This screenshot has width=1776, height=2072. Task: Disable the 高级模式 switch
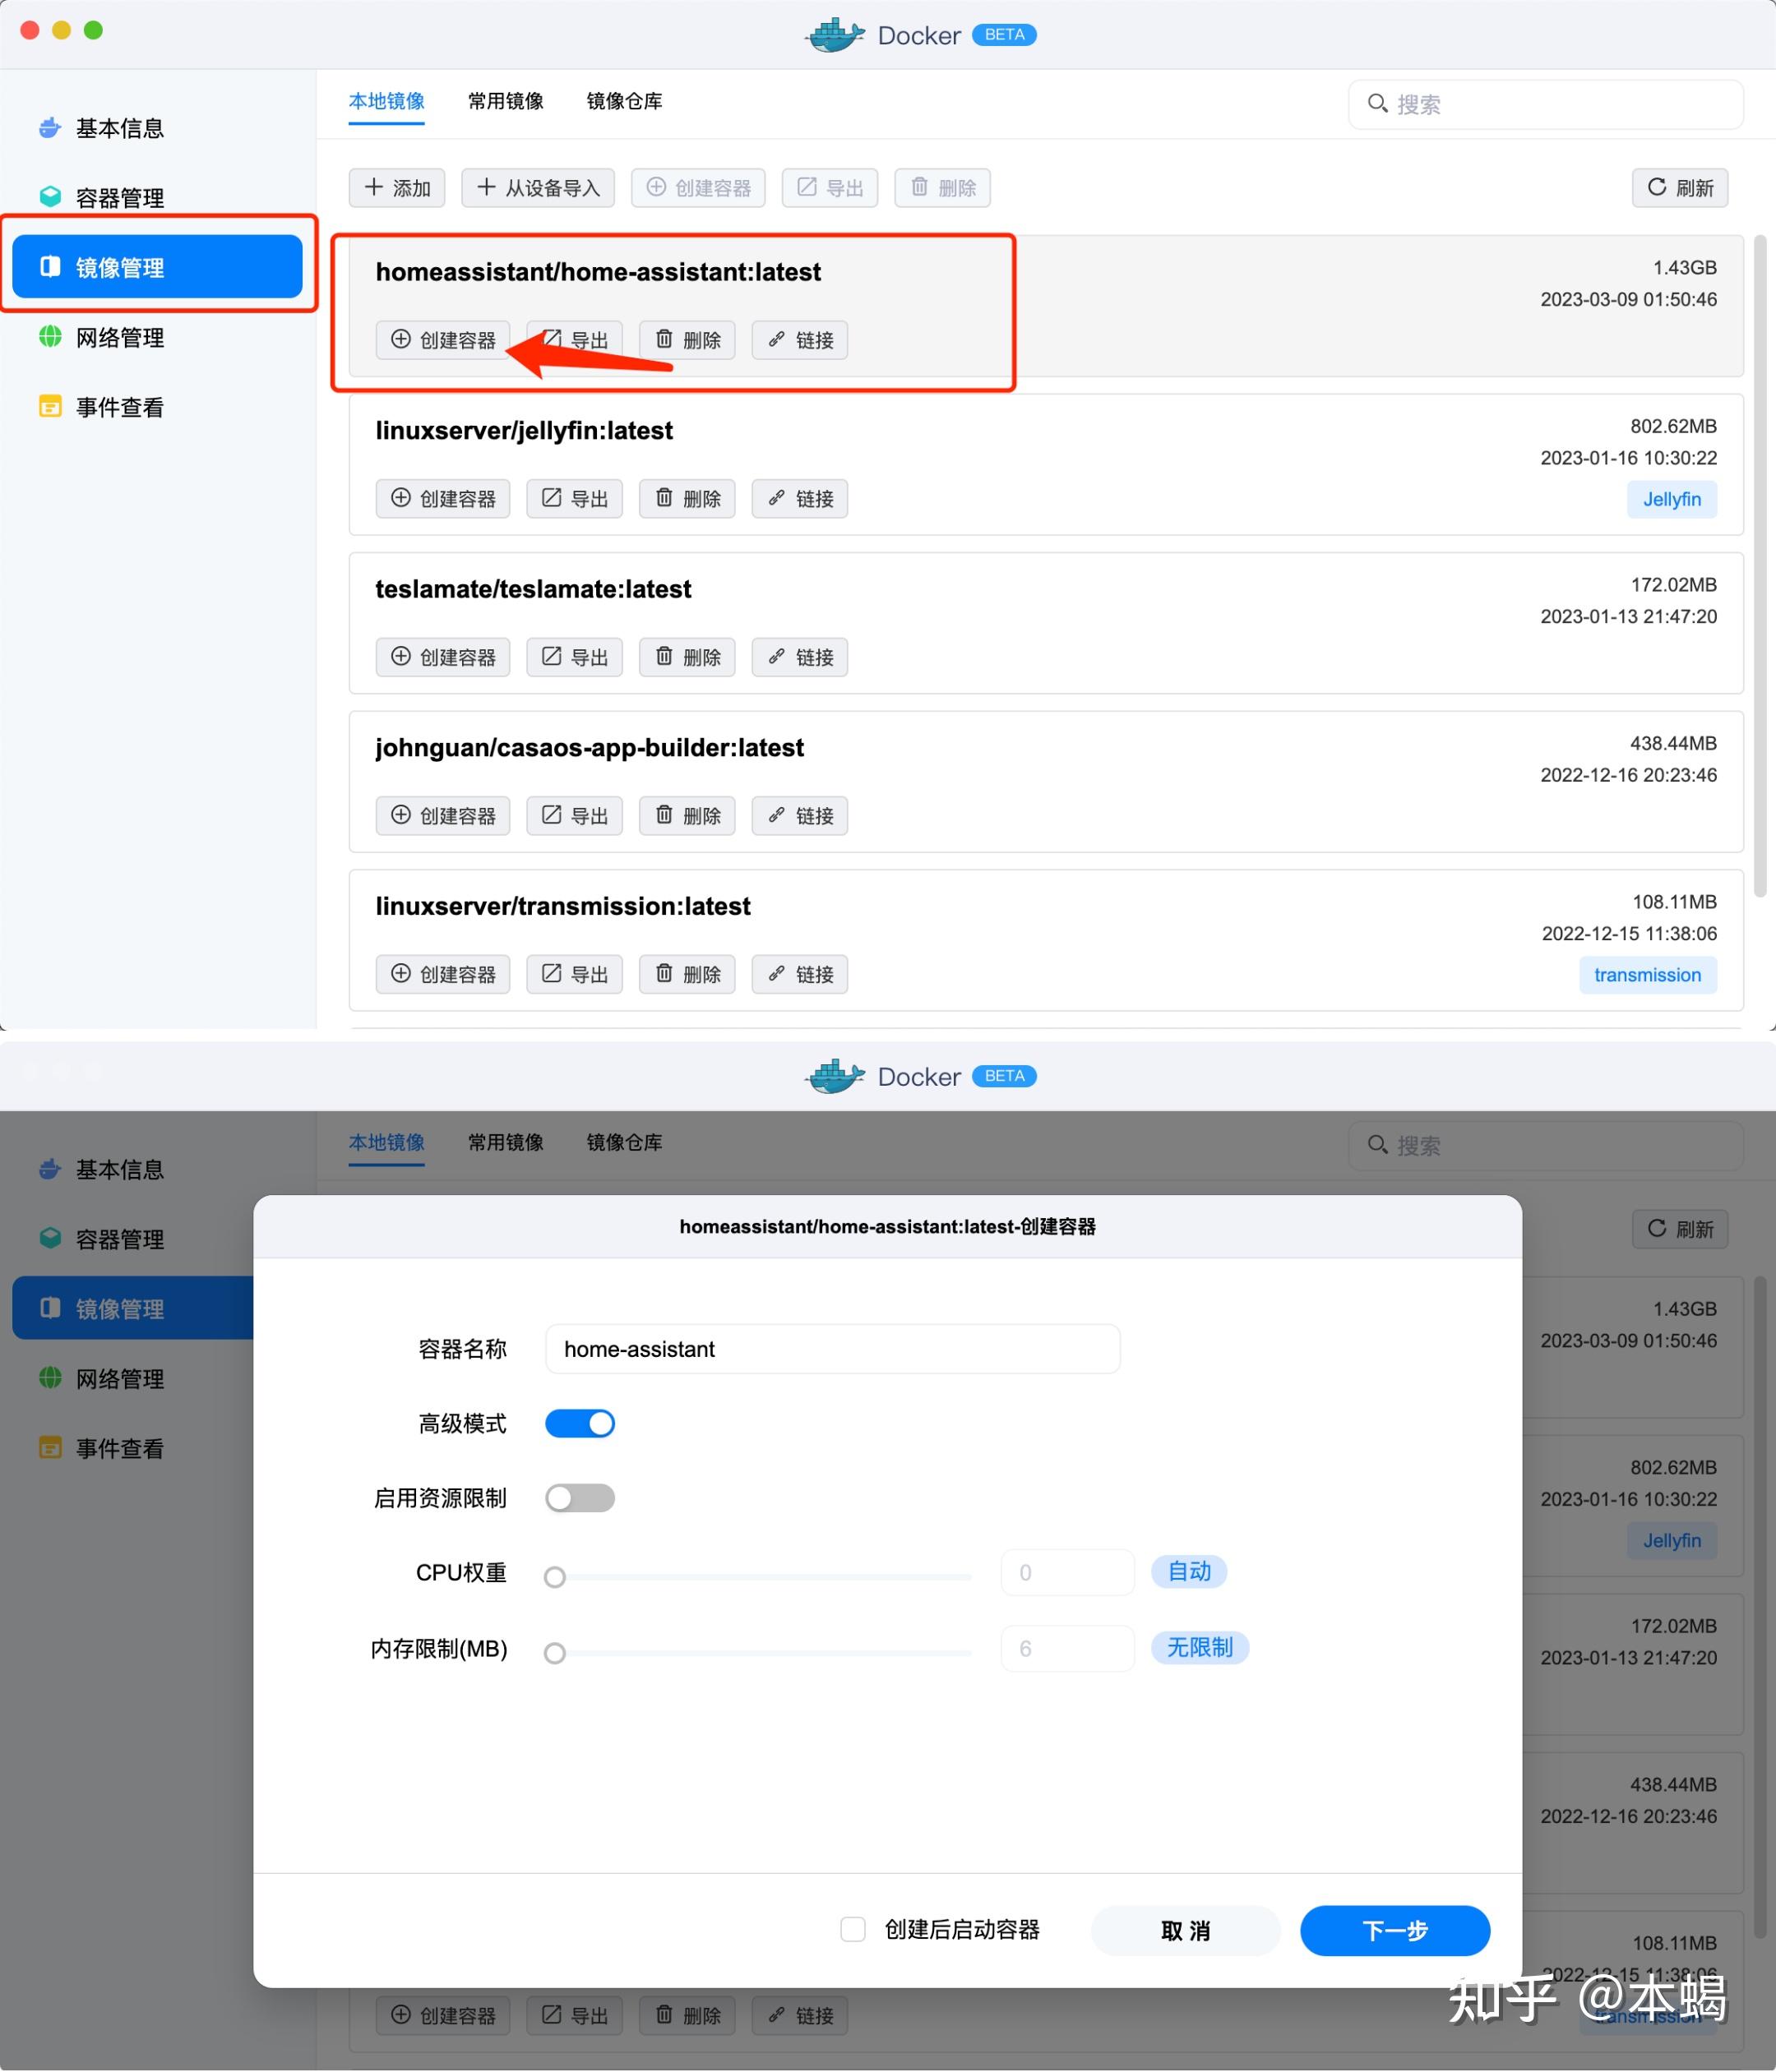coord(580,1423)
